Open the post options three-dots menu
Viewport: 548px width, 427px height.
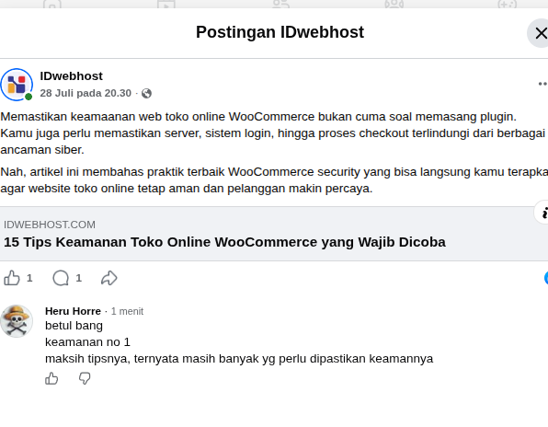click(x=542, y=84)
